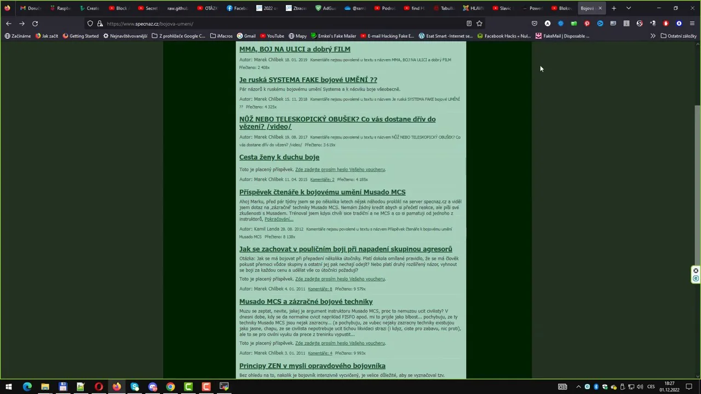
Task: Open article Cesta ženy k duchu boje
Action: (x=279, y=157)
